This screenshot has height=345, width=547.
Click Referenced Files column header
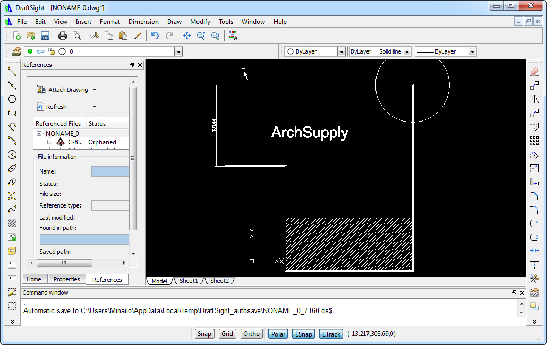[x=59, y=124]
